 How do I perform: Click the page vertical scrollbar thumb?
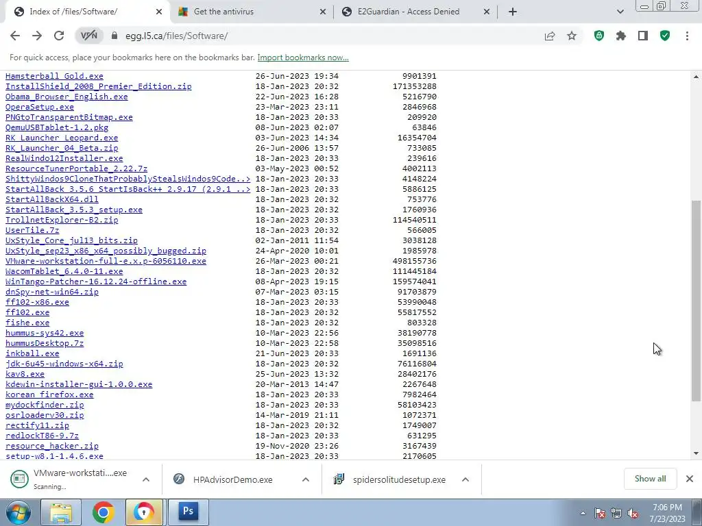(696, 301)
